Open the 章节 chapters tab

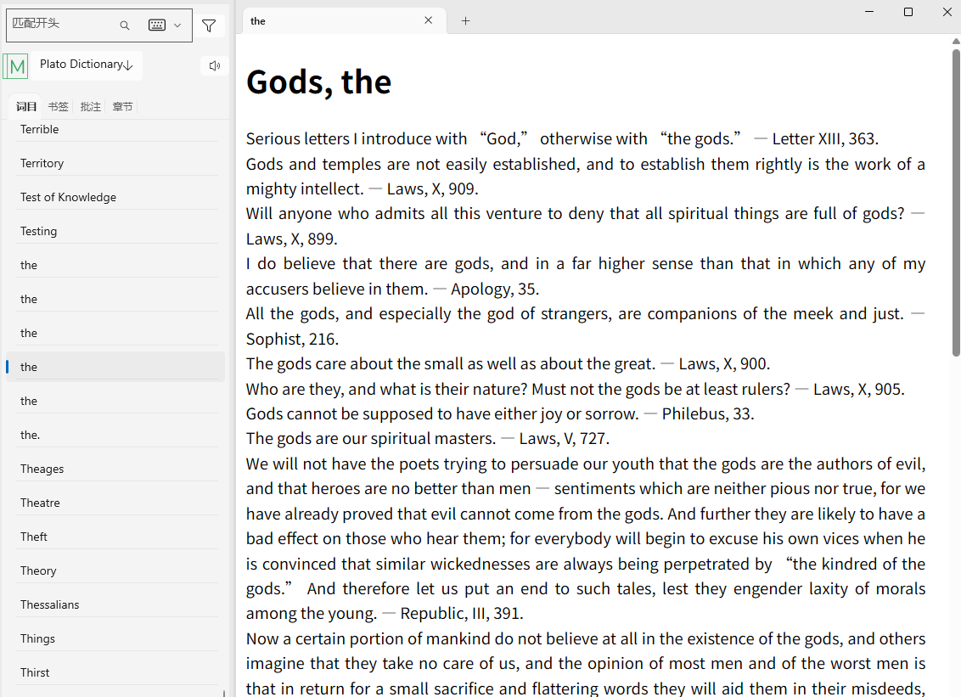(122, 106)
